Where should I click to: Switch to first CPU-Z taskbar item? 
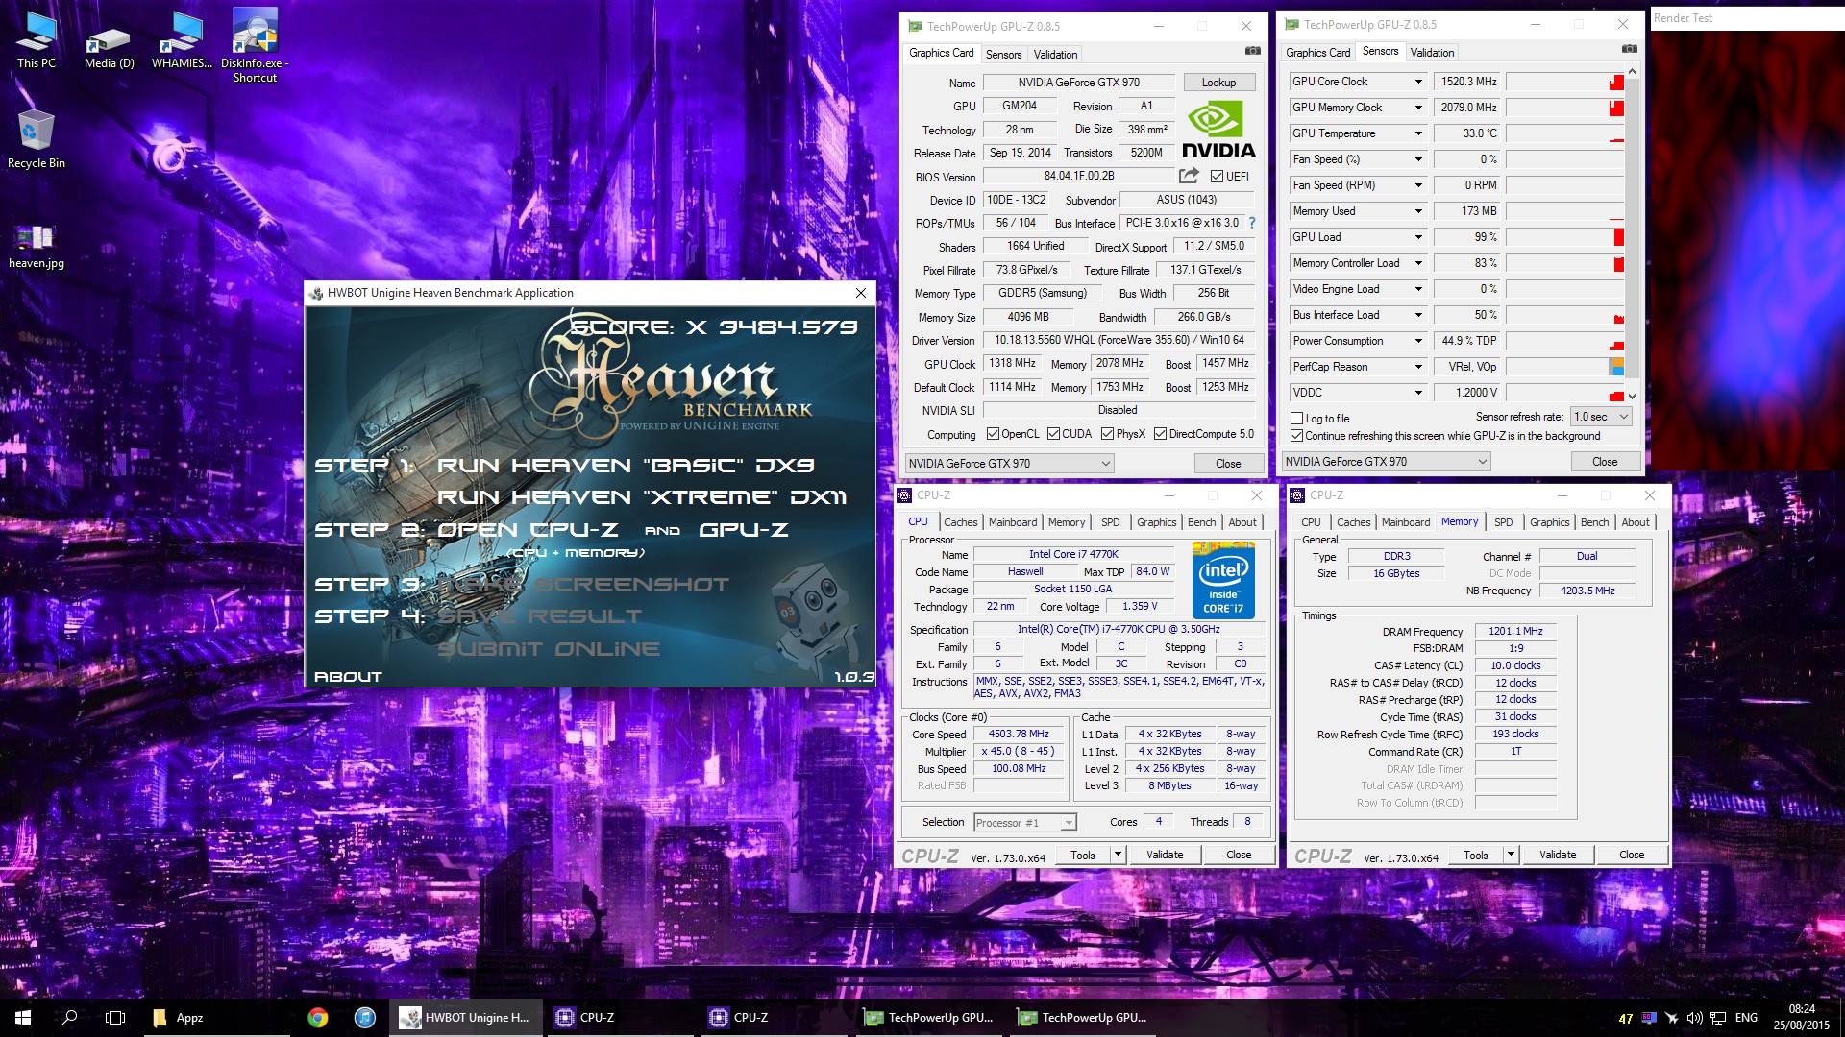pyautogui.click(x=620, y=1018)
